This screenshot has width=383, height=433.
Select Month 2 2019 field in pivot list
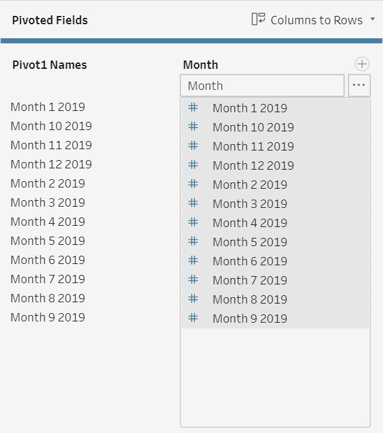[250, 184]
